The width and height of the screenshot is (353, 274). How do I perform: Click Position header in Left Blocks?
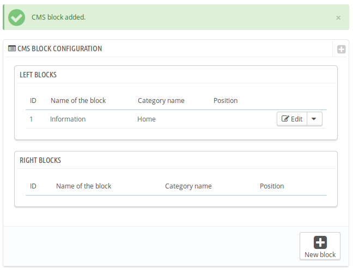click(x=225, y=100)
